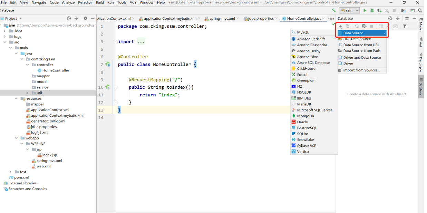
Task: Choose Data Source from Path
Action: click(x=362, y=51)
